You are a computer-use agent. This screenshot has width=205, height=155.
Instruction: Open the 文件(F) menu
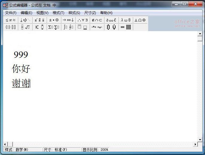pyautogui.click(x=11, y=13)
